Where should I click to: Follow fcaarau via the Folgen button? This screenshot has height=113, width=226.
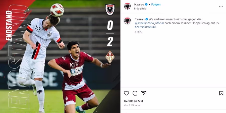(x=156, y=5)
